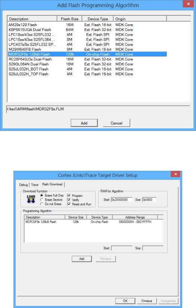Confirm Target Driver Setup with OK

(125, 301)
